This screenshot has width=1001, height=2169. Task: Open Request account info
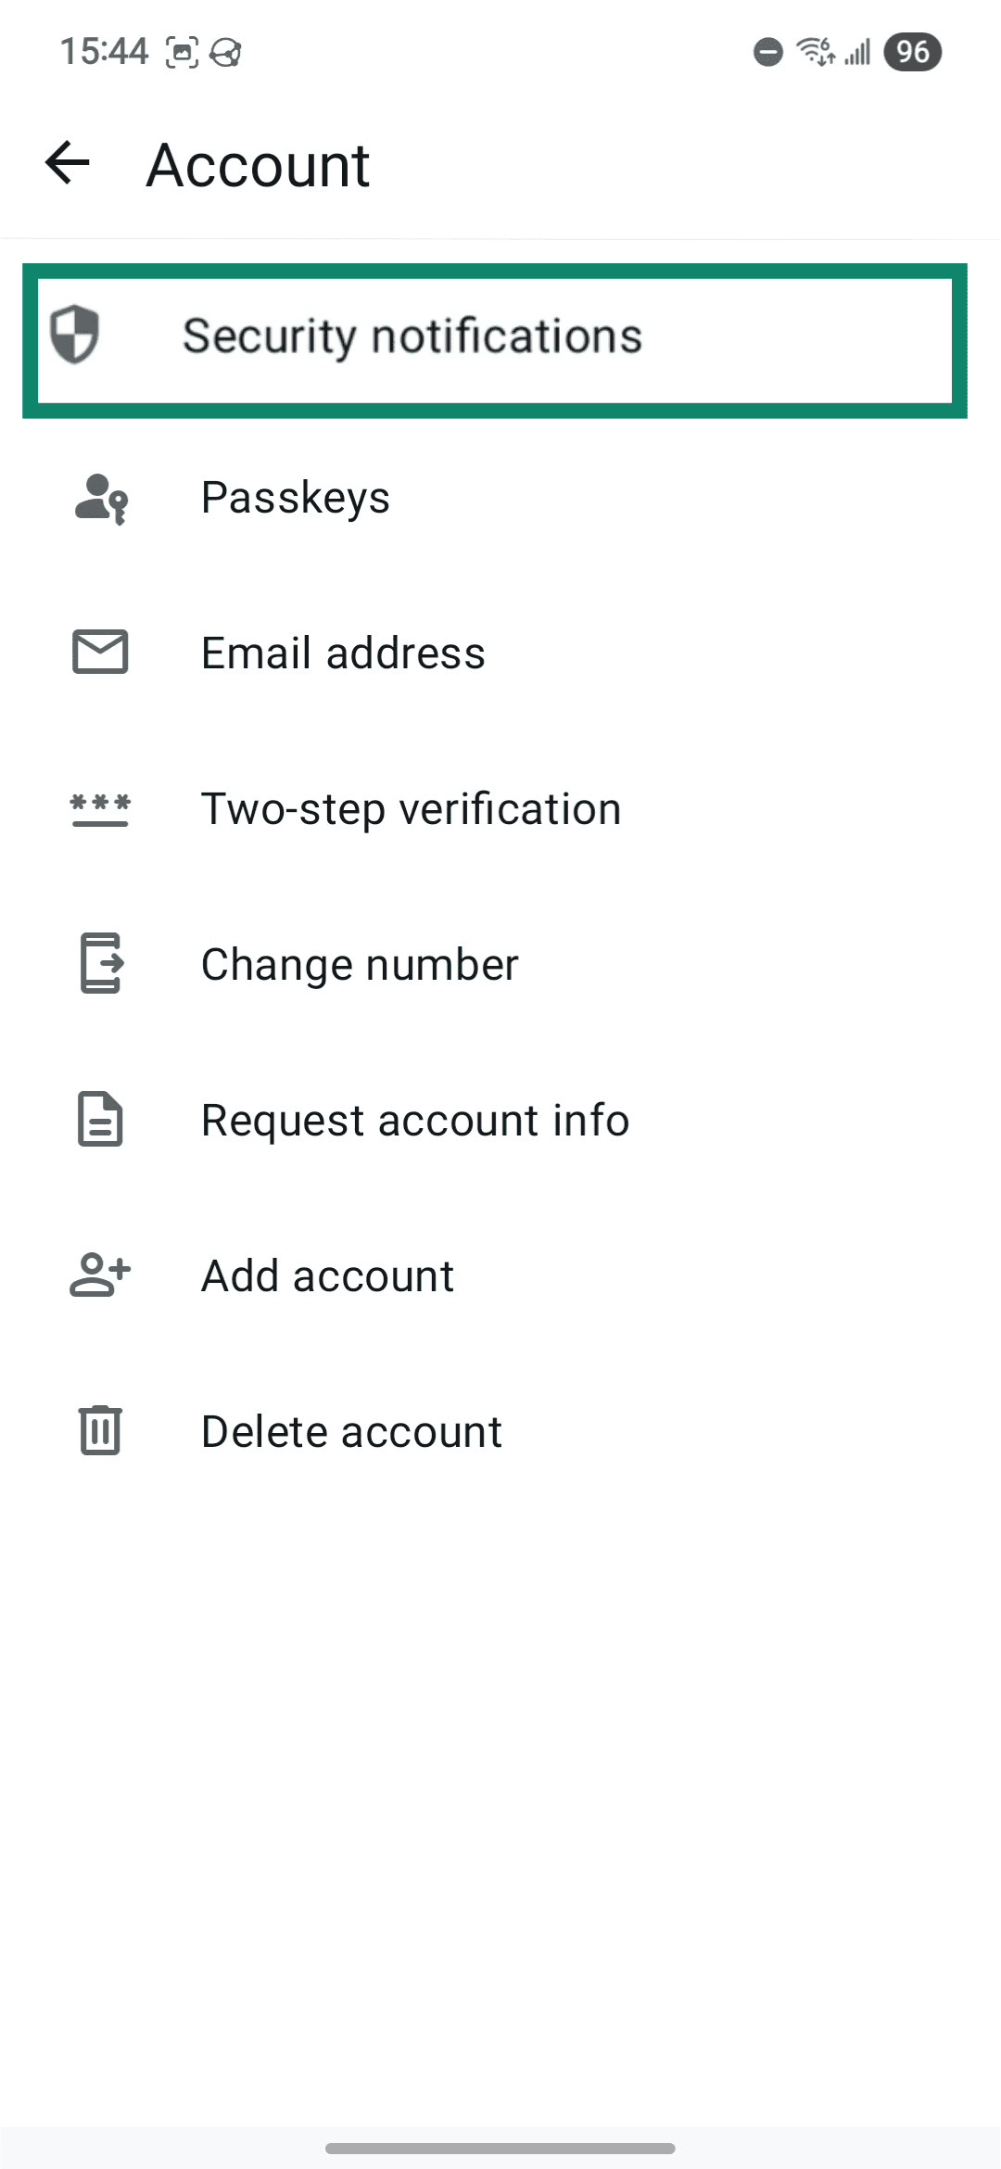coord(413,1120)
